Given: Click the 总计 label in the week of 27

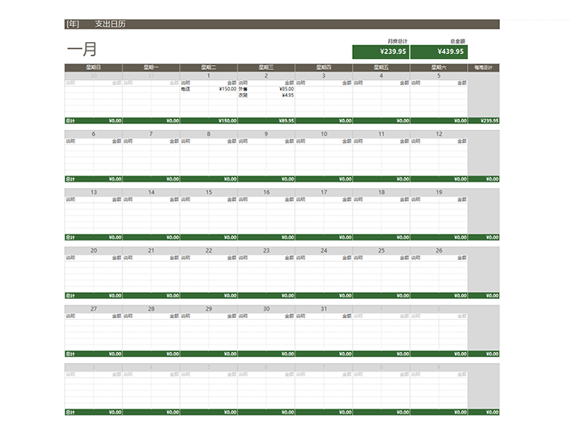Looking at the screenshot, I should click(70, 354).
